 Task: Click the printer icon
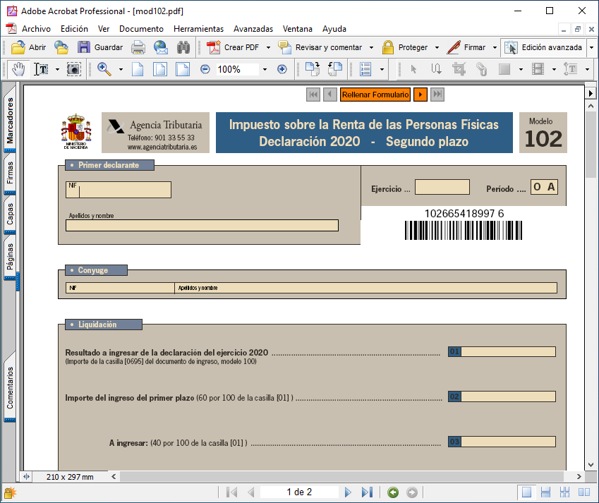click(x=138, y=47)
